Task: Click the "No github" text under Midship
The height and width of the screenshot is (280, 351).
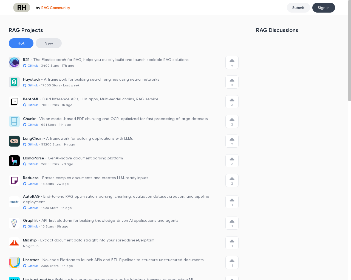Action: click(x=31, y=246)
